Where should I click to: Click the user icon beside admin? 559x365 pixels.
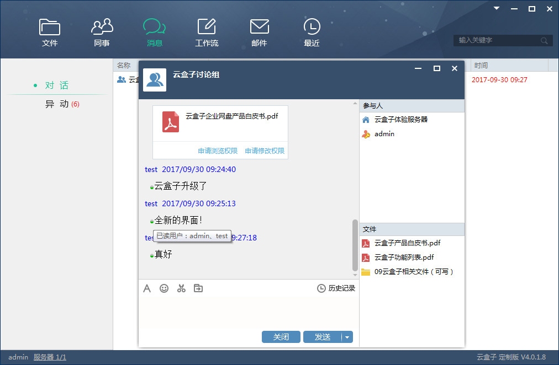[x=366, y=134]
